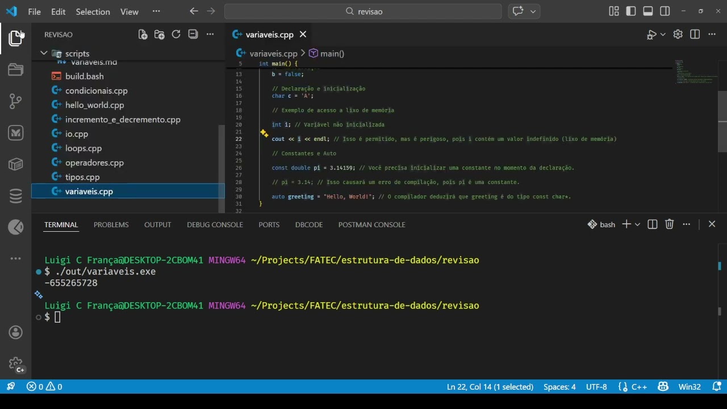The height and width of the screenshot is (409, 727).
Task: Open the run options dropdown arrow
Action: (663, 35)
